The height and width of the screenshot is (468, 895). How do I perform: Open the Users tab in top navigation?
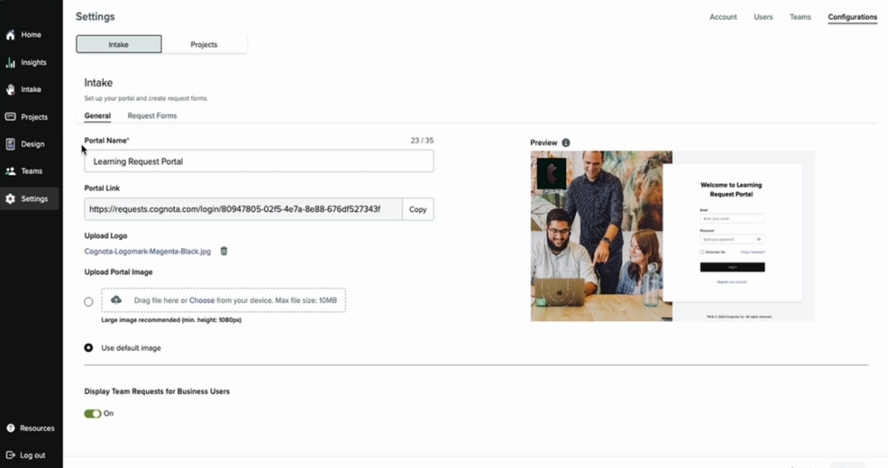point(763,17)
